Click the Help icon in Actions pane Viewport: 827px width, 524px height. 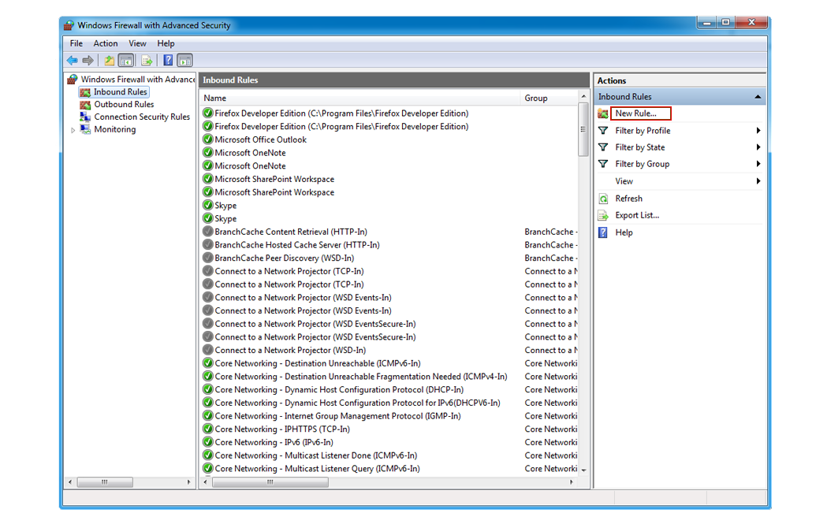pos(603,232)
